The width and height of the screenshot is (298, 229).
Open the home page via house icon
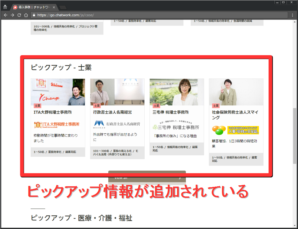[x=26, y=15]
